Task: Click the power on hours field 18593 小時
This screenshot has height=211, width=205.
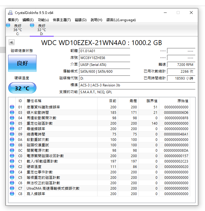Action: 181,78
